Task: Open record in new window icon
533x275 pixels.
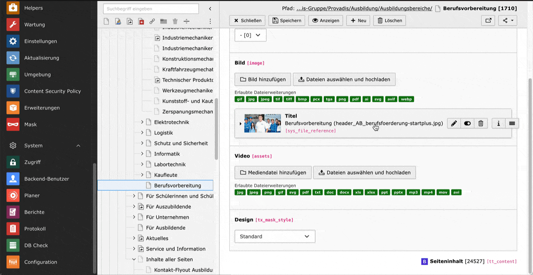Action: click(488, 20)
